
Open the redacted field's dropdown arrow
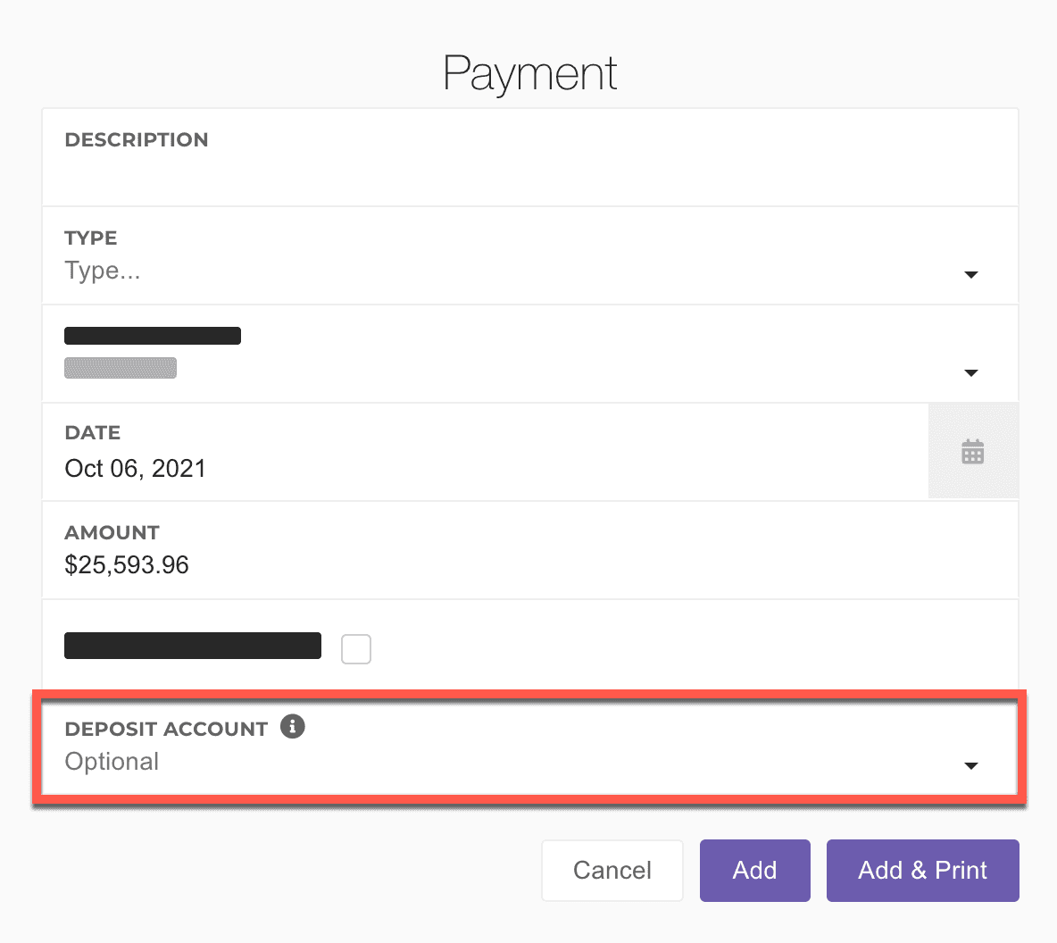pyautogui.click(x=971, y=372)
